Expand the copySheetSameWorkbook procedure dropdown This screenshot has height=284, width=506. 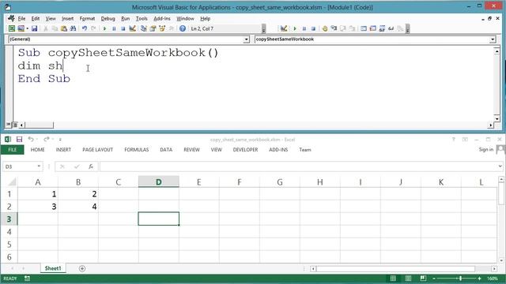[493, 39]
